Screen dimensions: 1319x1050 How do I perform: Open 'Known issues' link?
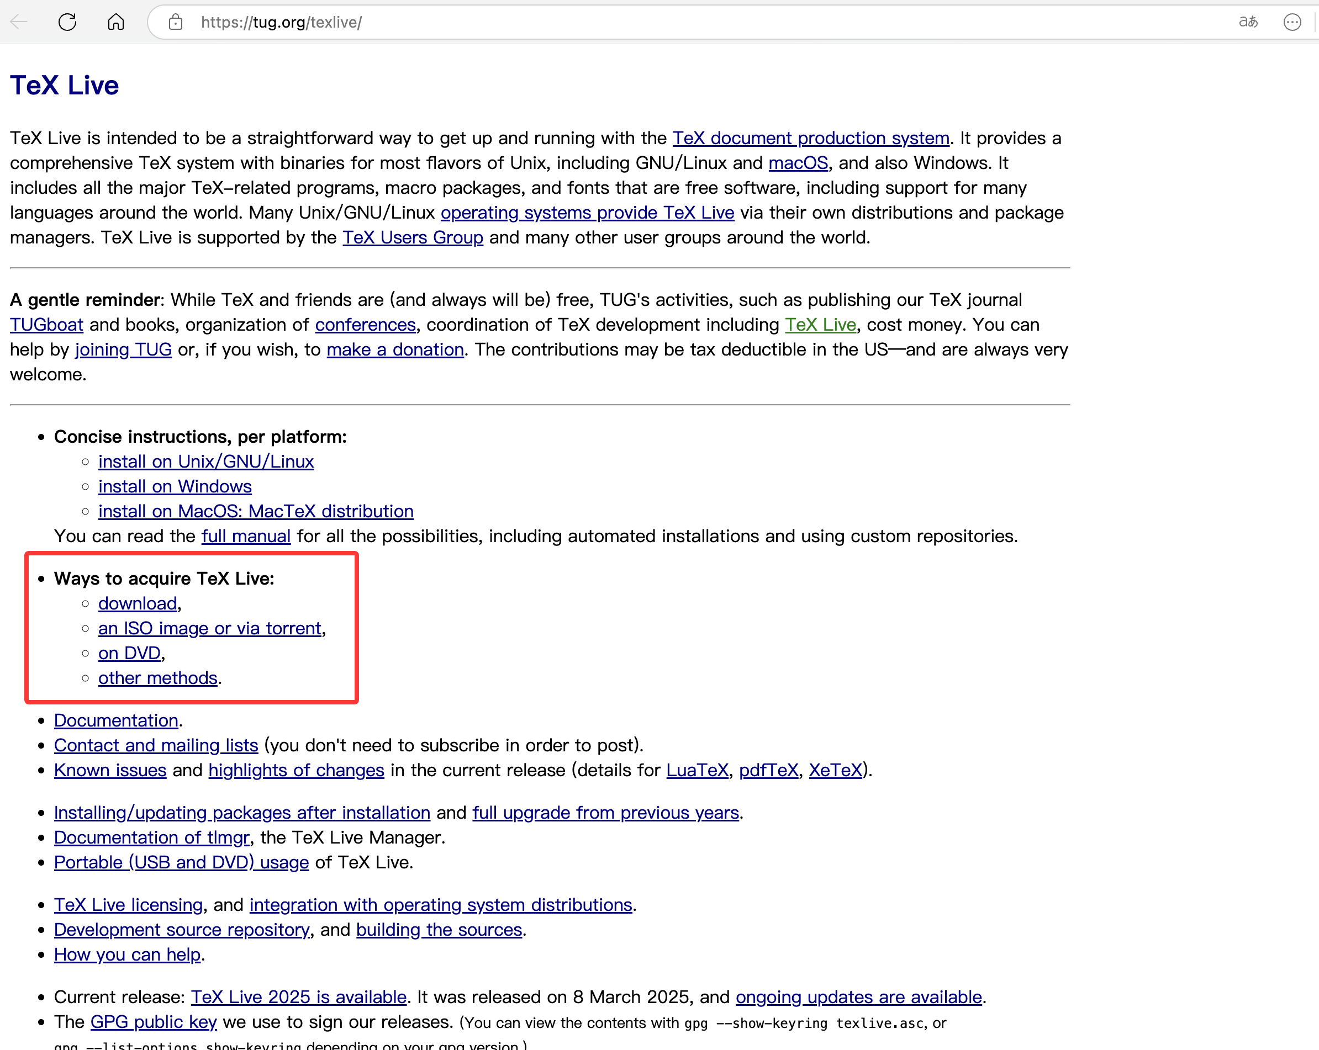(x=110, y=771)
